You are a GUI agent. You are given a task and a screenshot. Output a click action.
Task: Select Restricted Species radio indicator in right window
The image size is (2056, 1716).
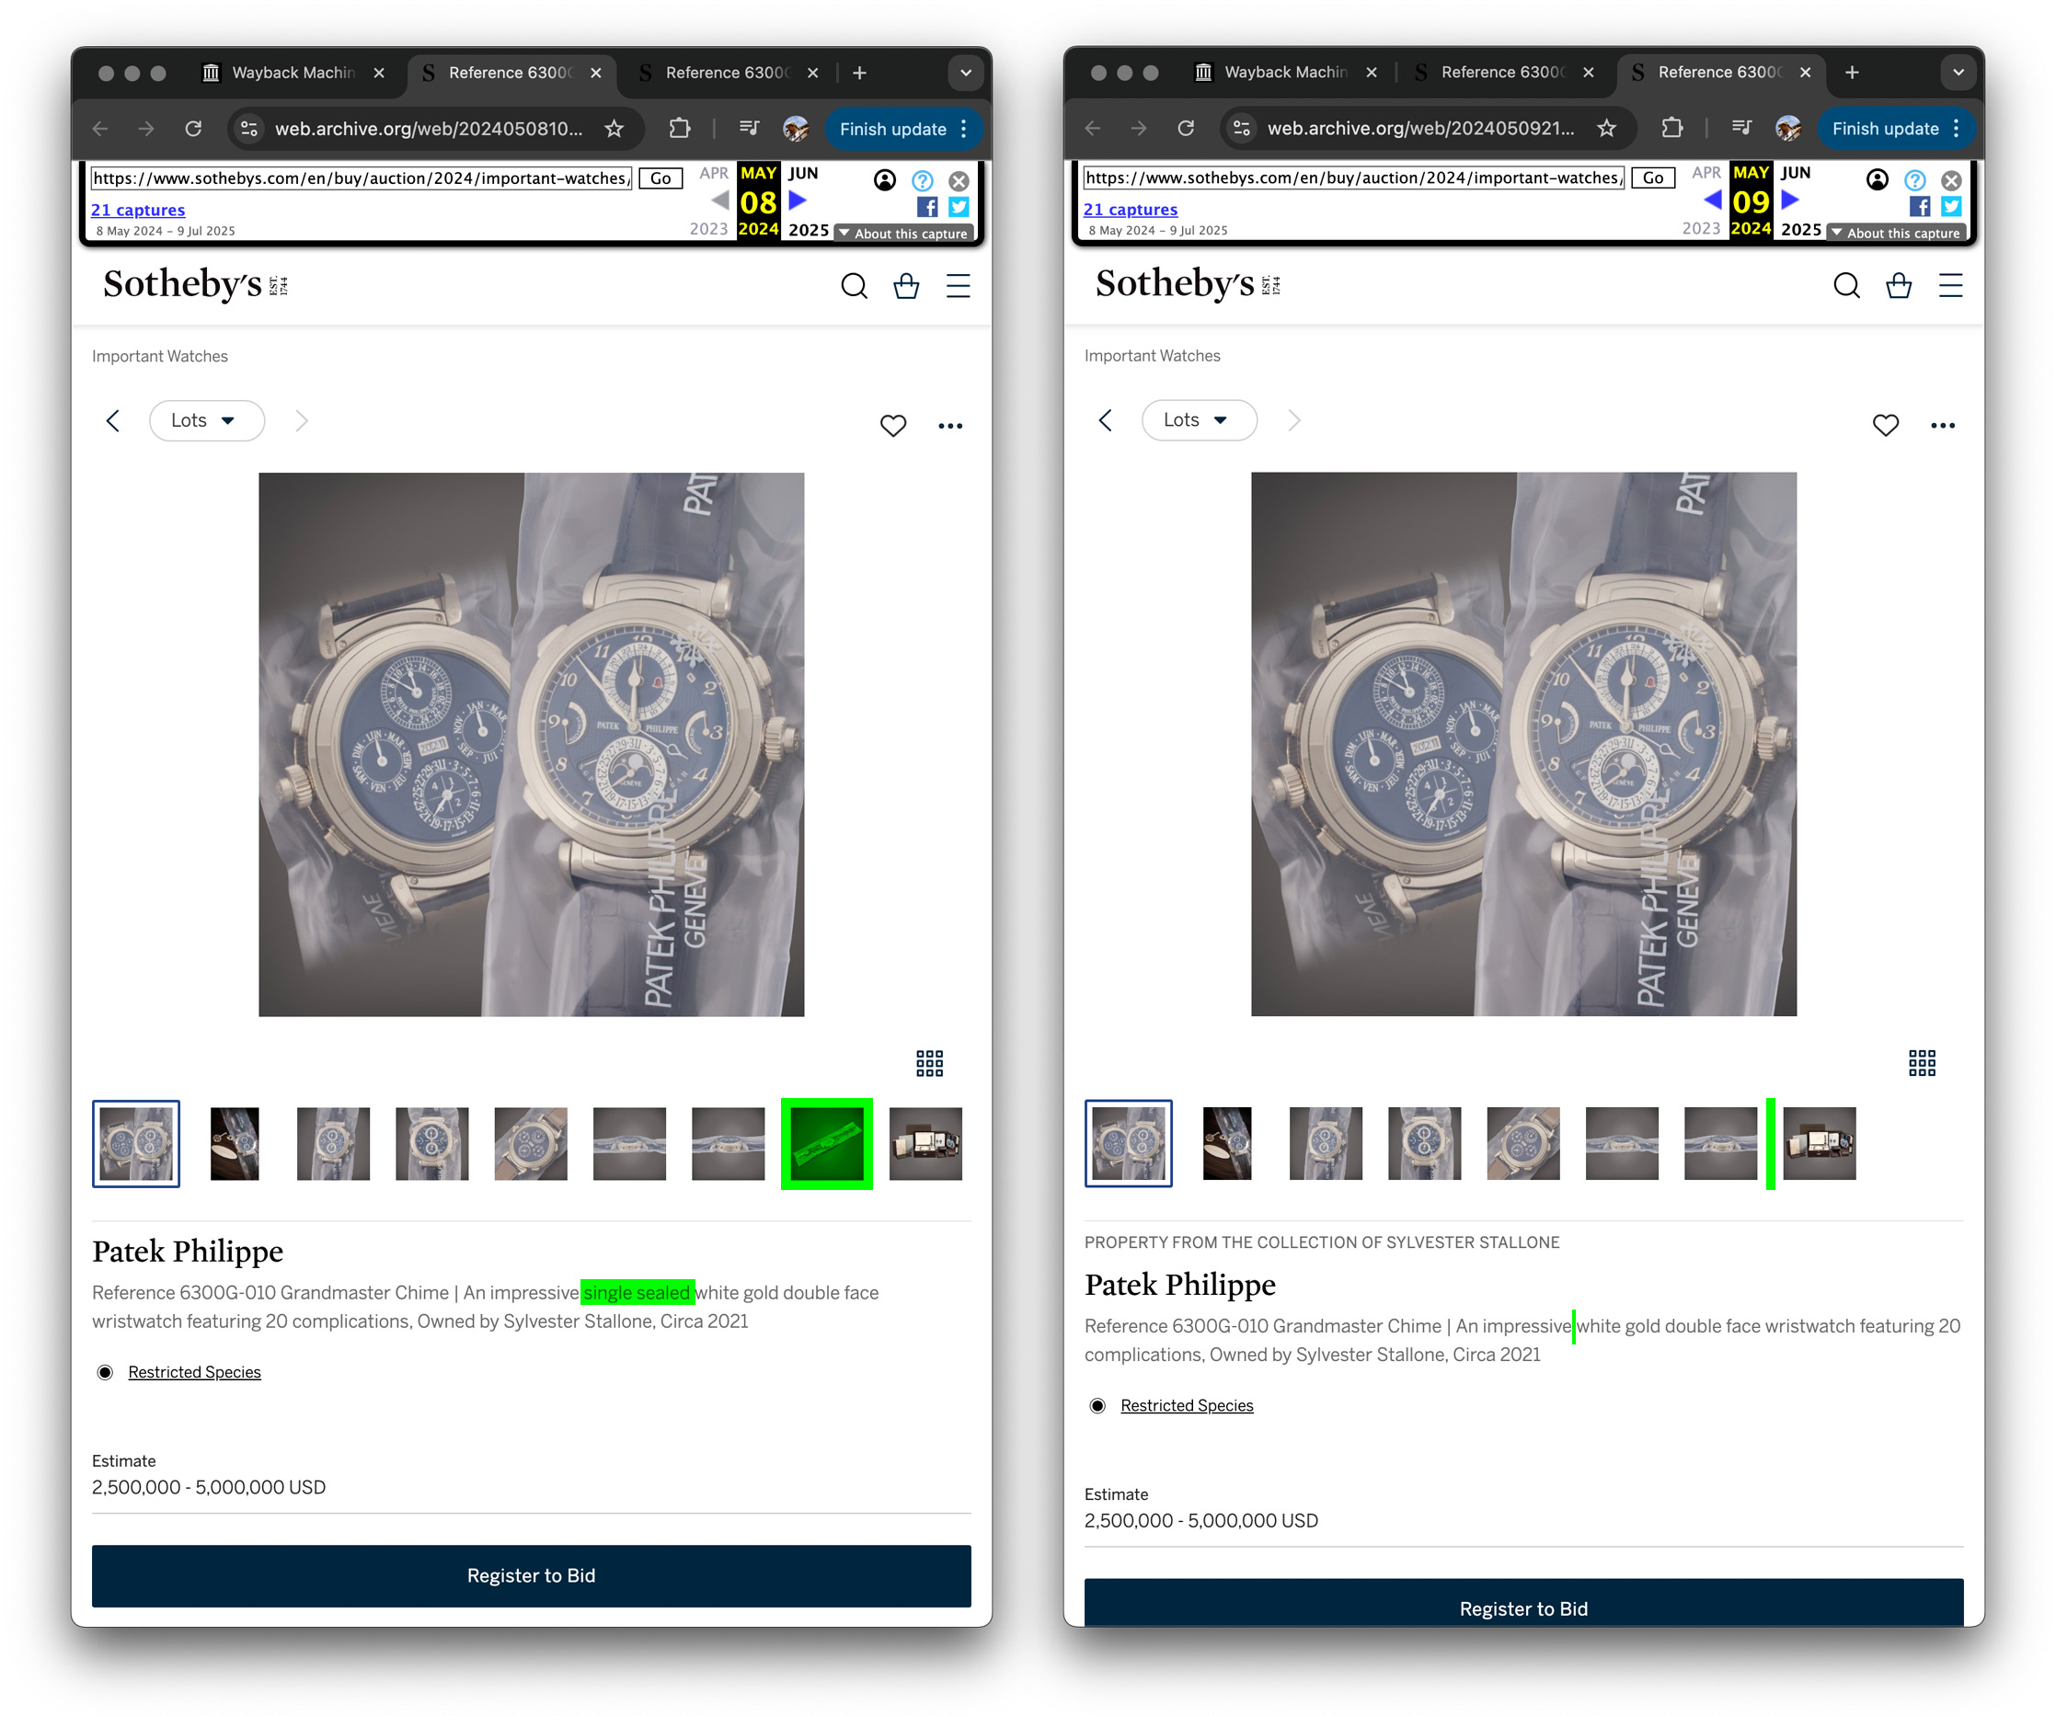tap(1097, 1406)
